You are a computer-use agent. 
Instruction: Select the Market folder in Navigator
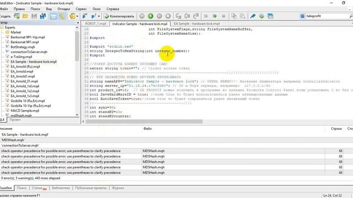click(x=15, y=32)
